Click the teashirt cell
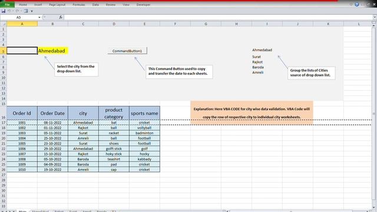Screen dimensions: 377x212 pyautogui.click(x=114, y=159)
